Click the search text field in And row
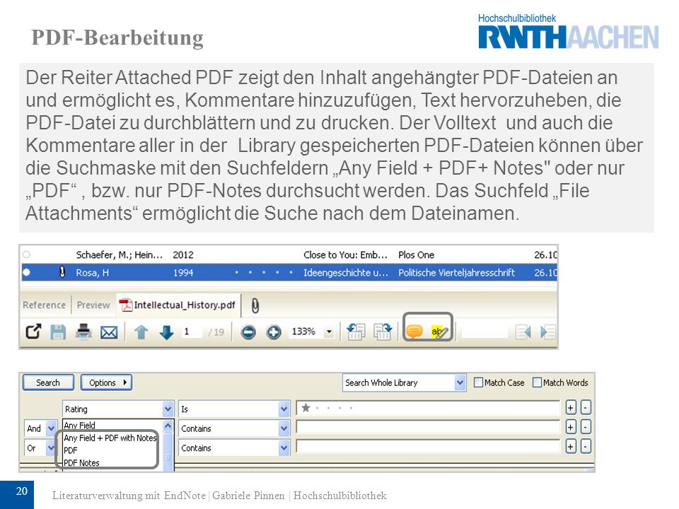The image size is (679, 509). (x=428, y=427)
